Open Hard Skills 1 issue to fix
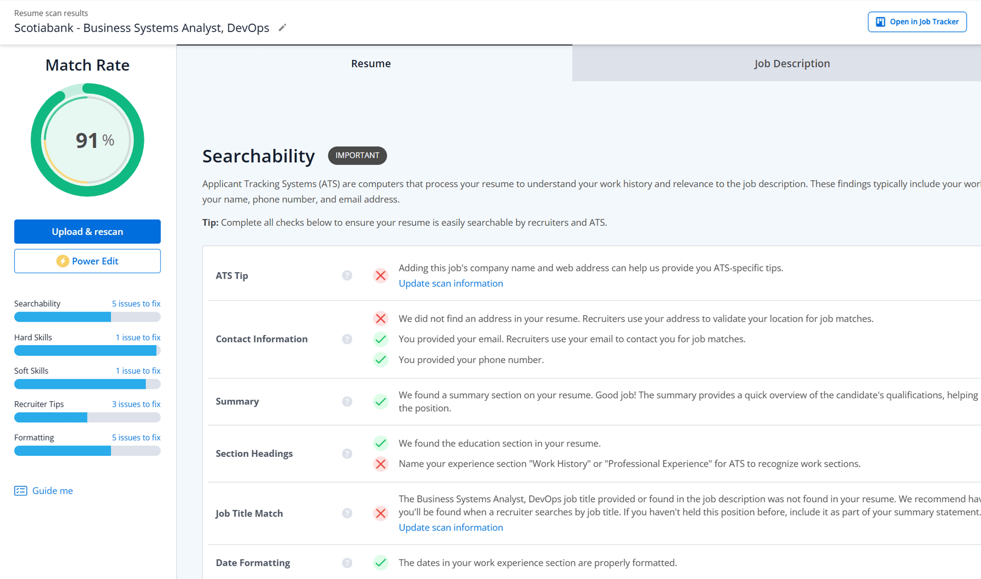Screen dimensions: 981x579 click(x=138, y=337)
